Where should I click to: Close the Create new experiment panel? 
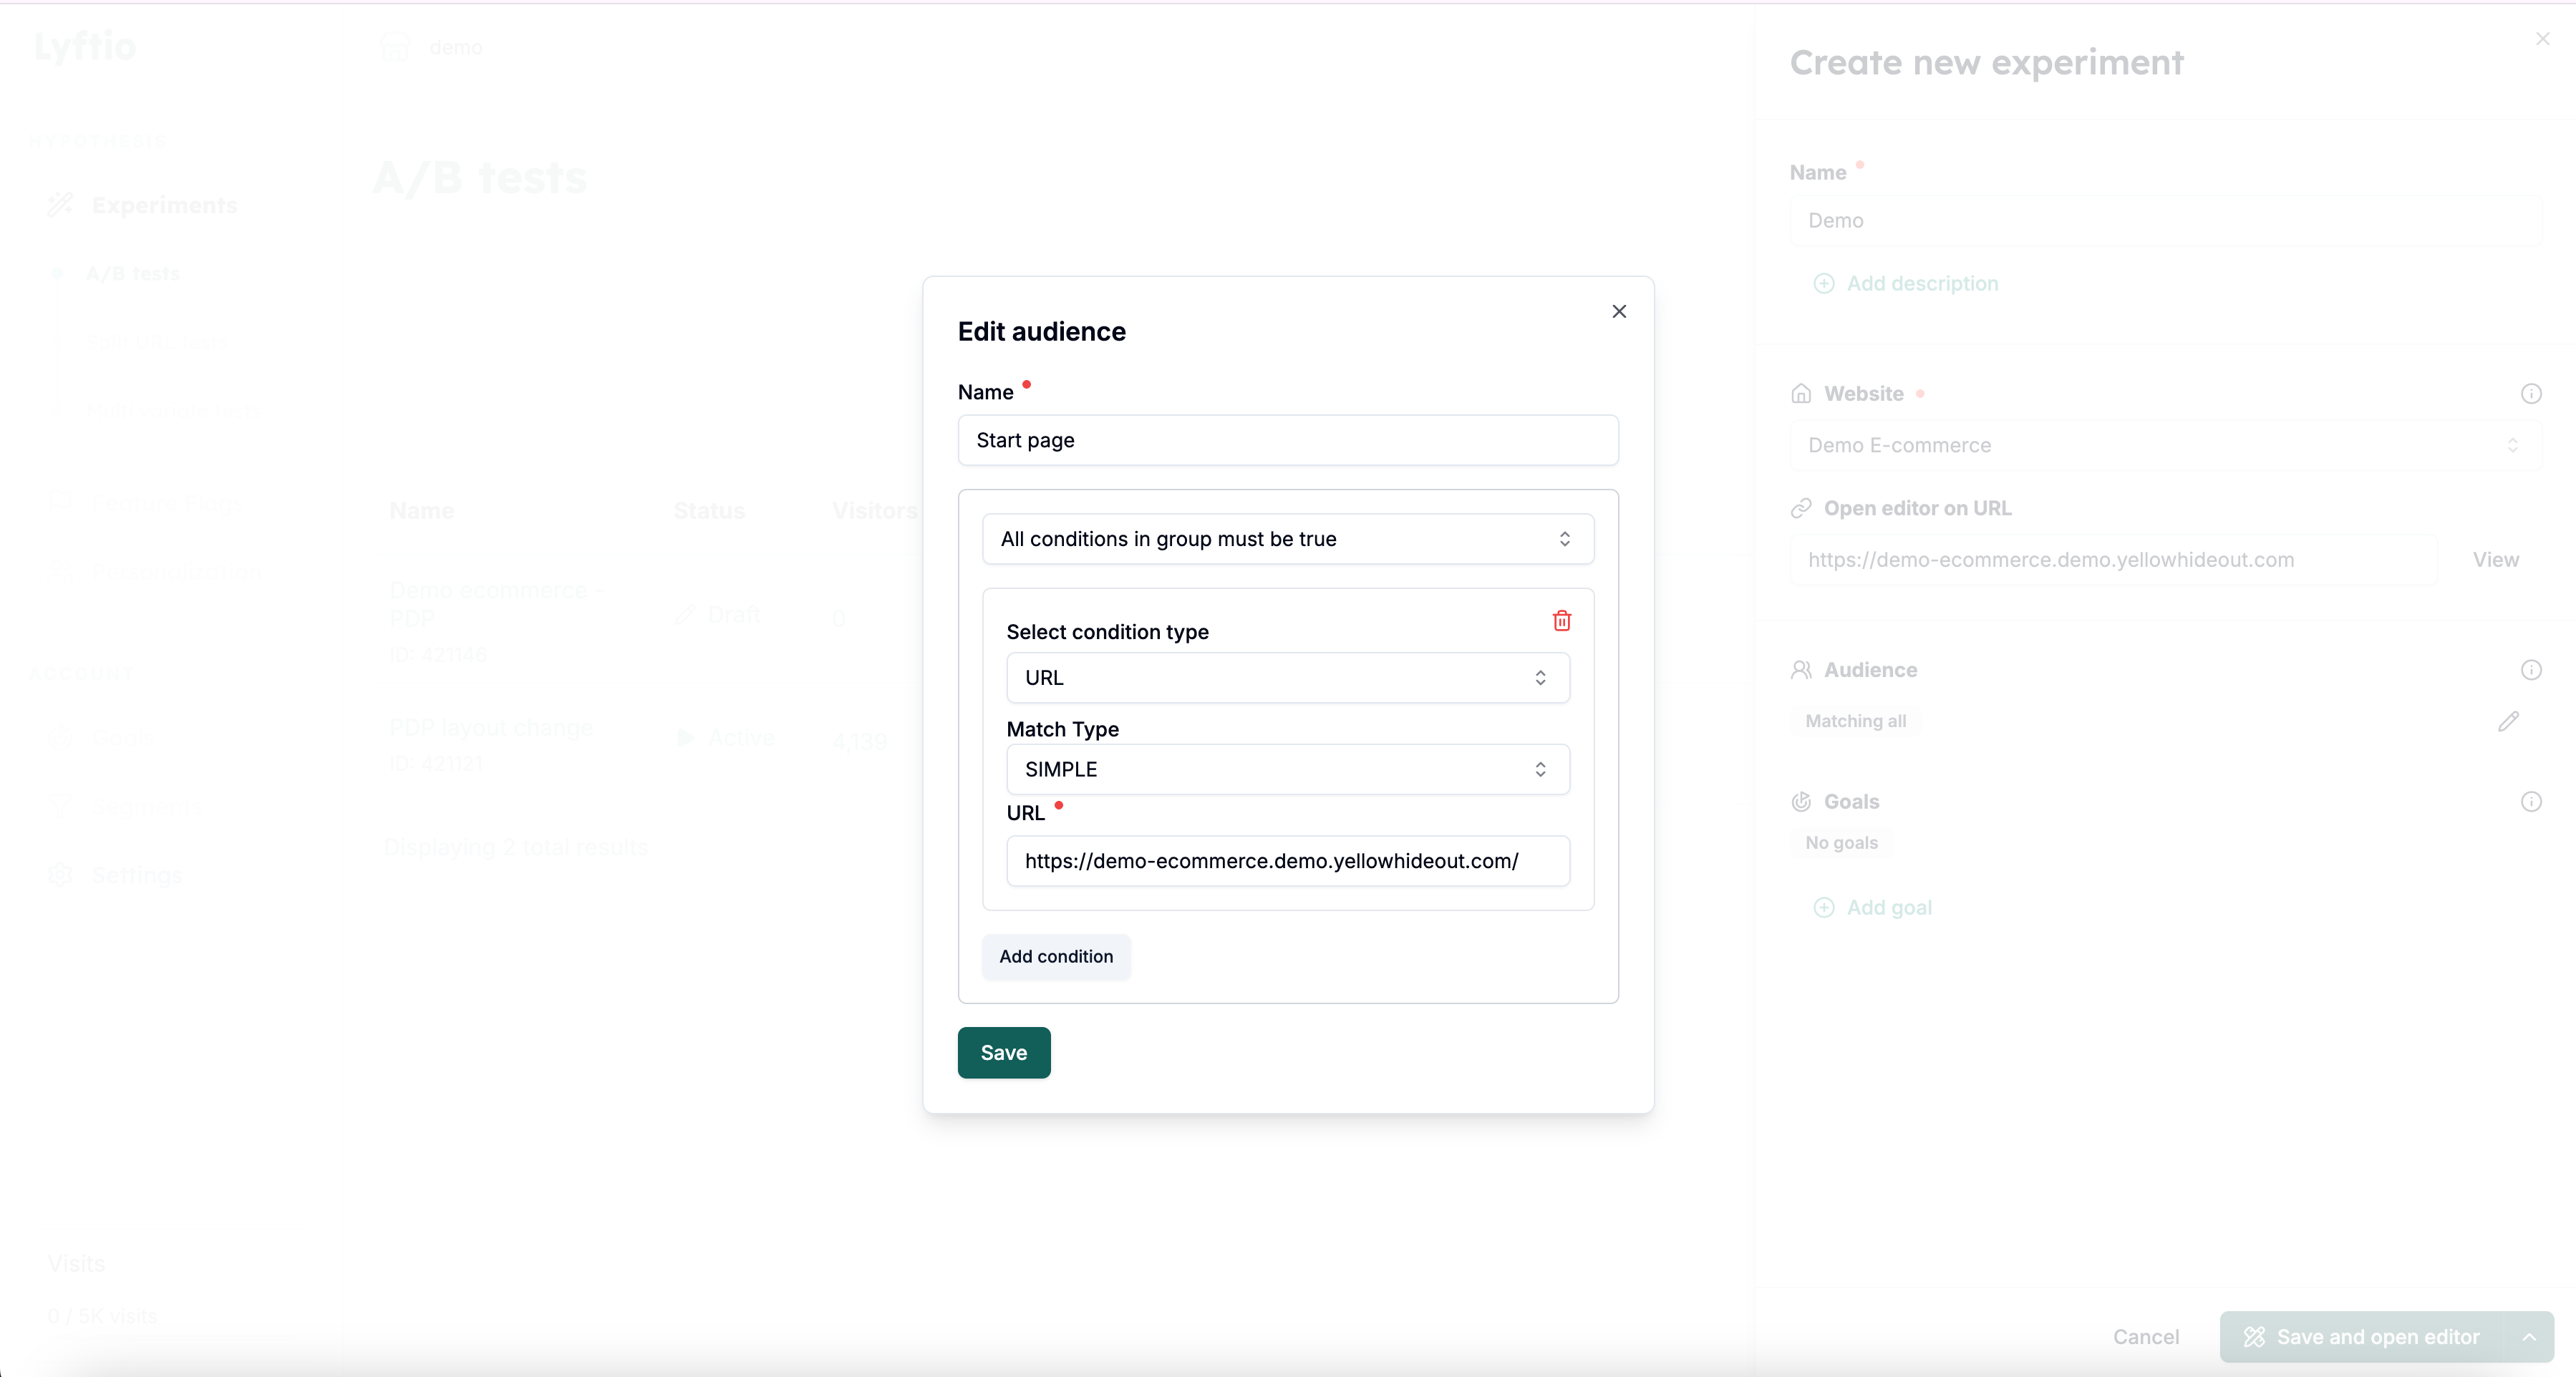2542,38
